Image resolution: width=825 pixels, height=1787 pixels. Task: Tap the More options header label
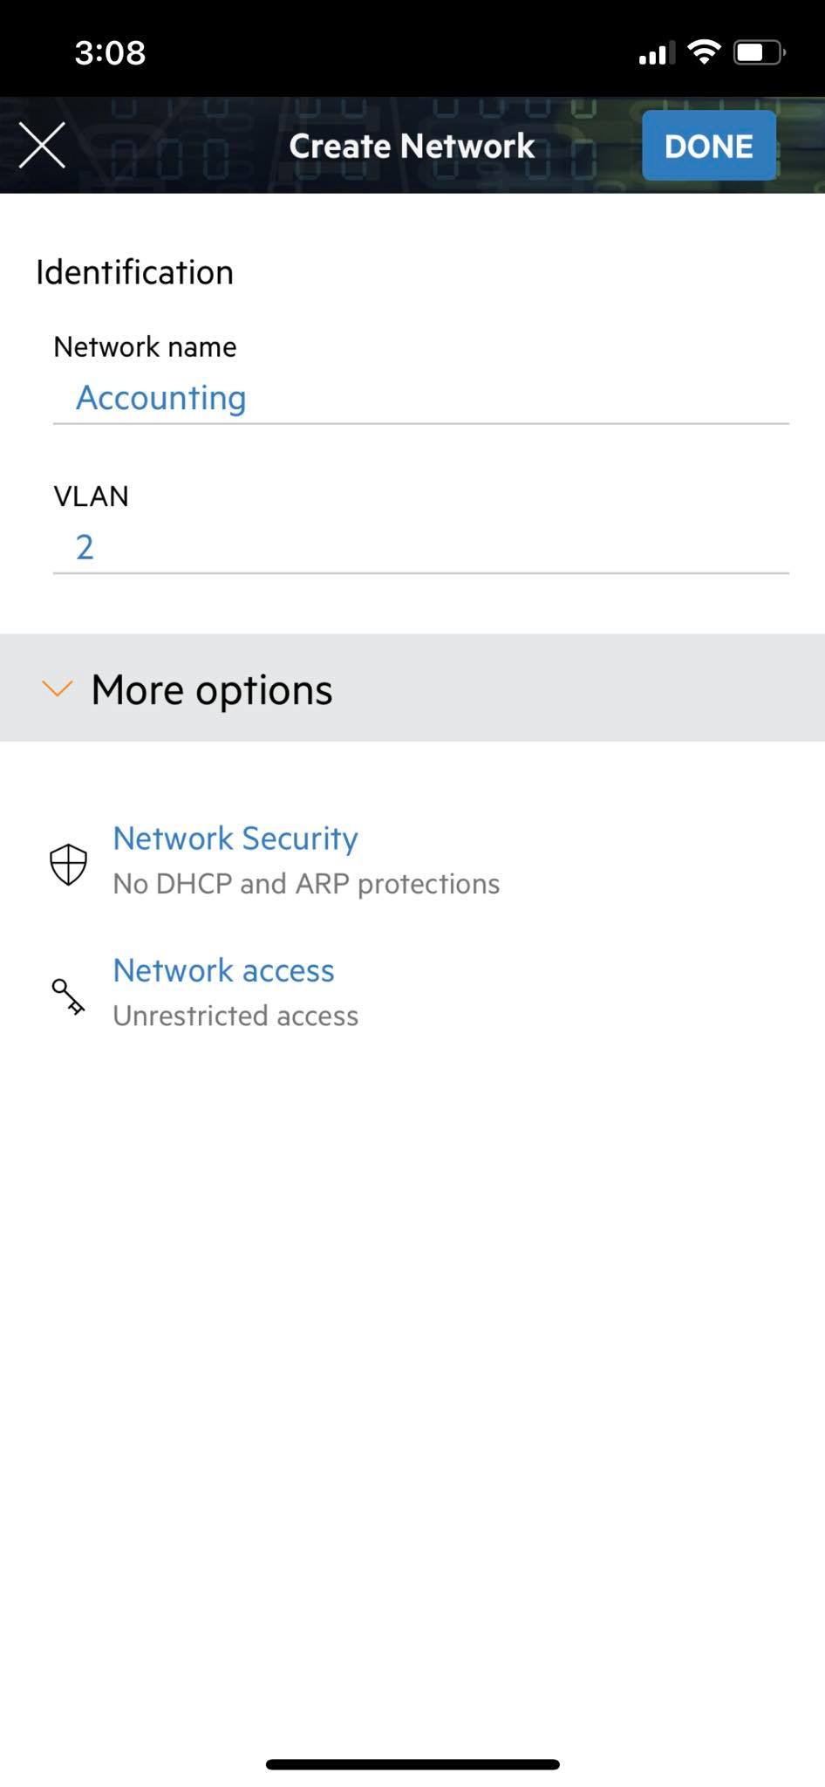click(x=212, y=689)
